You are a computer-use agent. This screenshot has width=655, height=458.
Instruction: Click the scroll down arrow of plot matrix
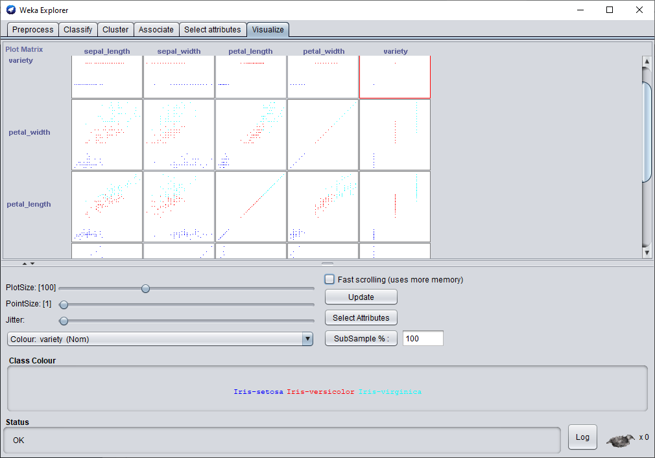[646, 251]
